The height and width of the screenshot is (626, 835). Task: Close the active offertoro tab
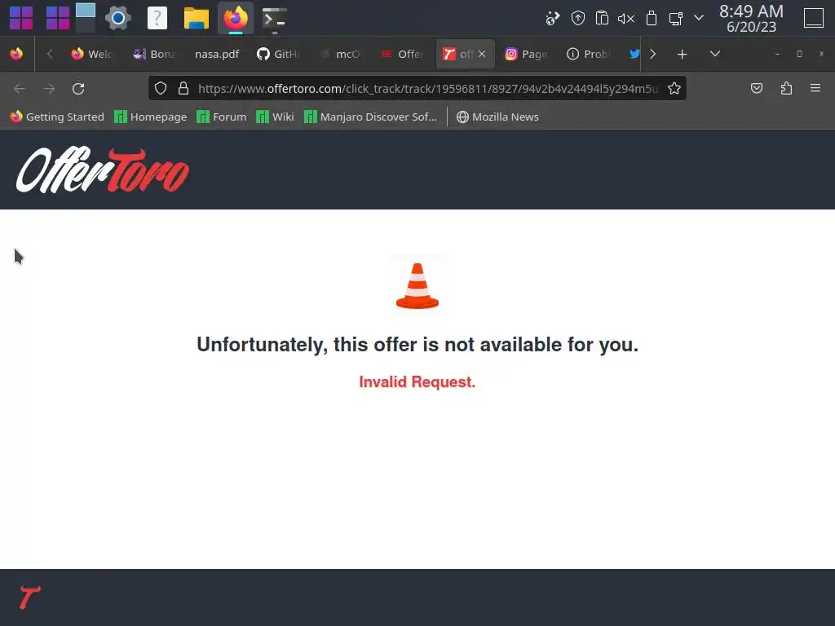tap(482, 54)
